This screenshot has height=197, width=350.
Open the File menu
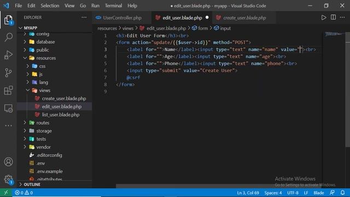point(18,5)
